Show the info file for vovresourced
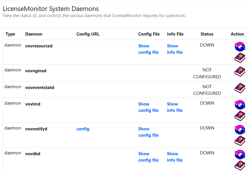The image size is (249, 172). [175, 49]
